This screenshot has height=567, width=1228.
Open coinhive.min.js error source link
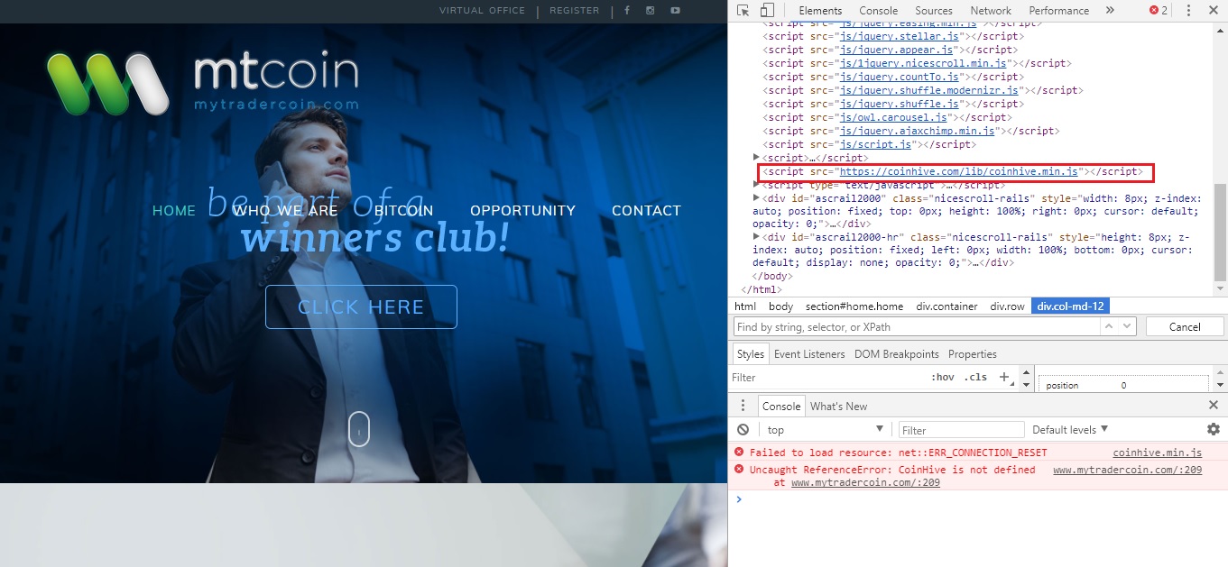pos(1158,453)
